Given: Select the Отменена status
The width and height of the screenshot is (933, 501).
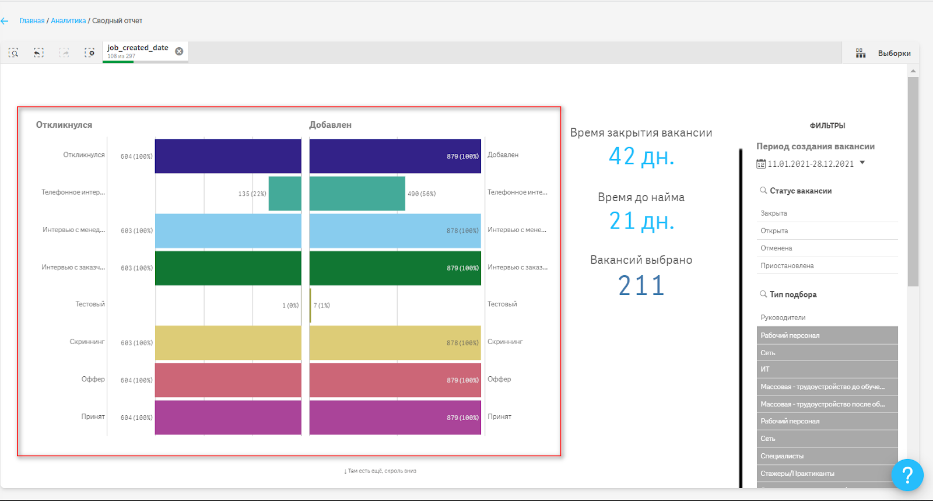Looking at the screenshot, I should tap(827, 248).
